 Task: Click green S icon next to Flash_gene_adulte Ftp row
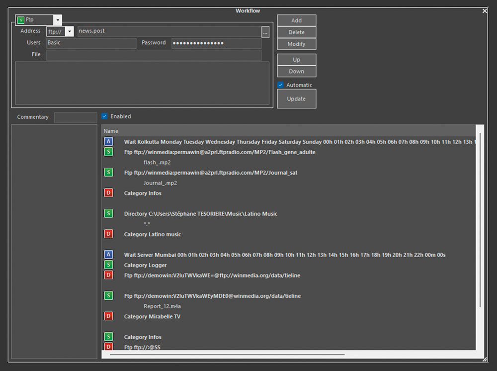coord(108,152)
